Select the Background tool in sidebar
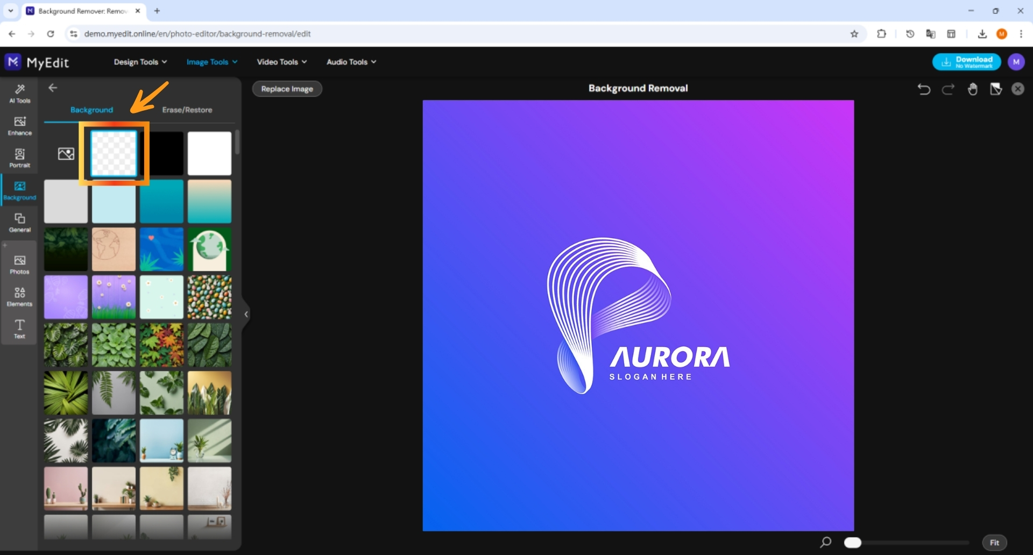The image size is (1033, 555). coord(19,190)
